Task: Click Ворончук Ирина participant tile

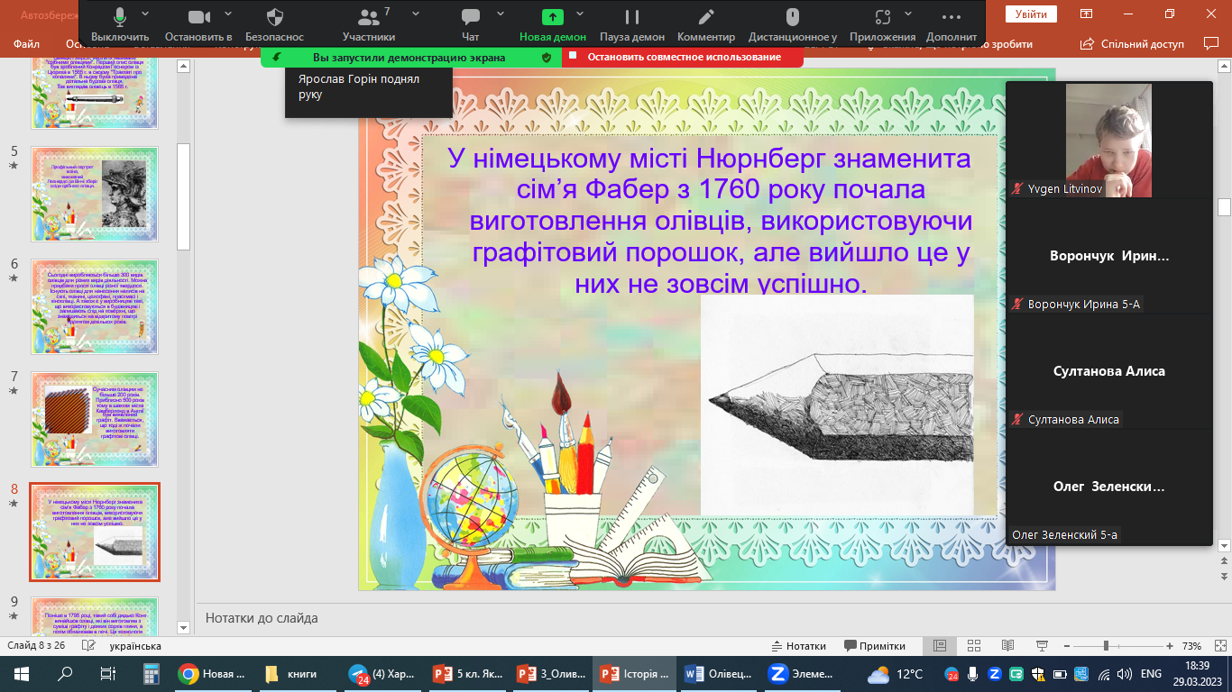Action: [x=1109, y=256]
